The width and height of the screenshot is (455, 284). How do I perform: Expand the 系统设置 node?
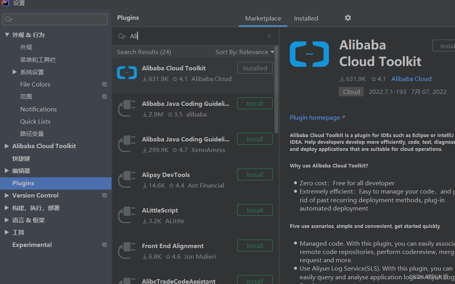point(15,71)
